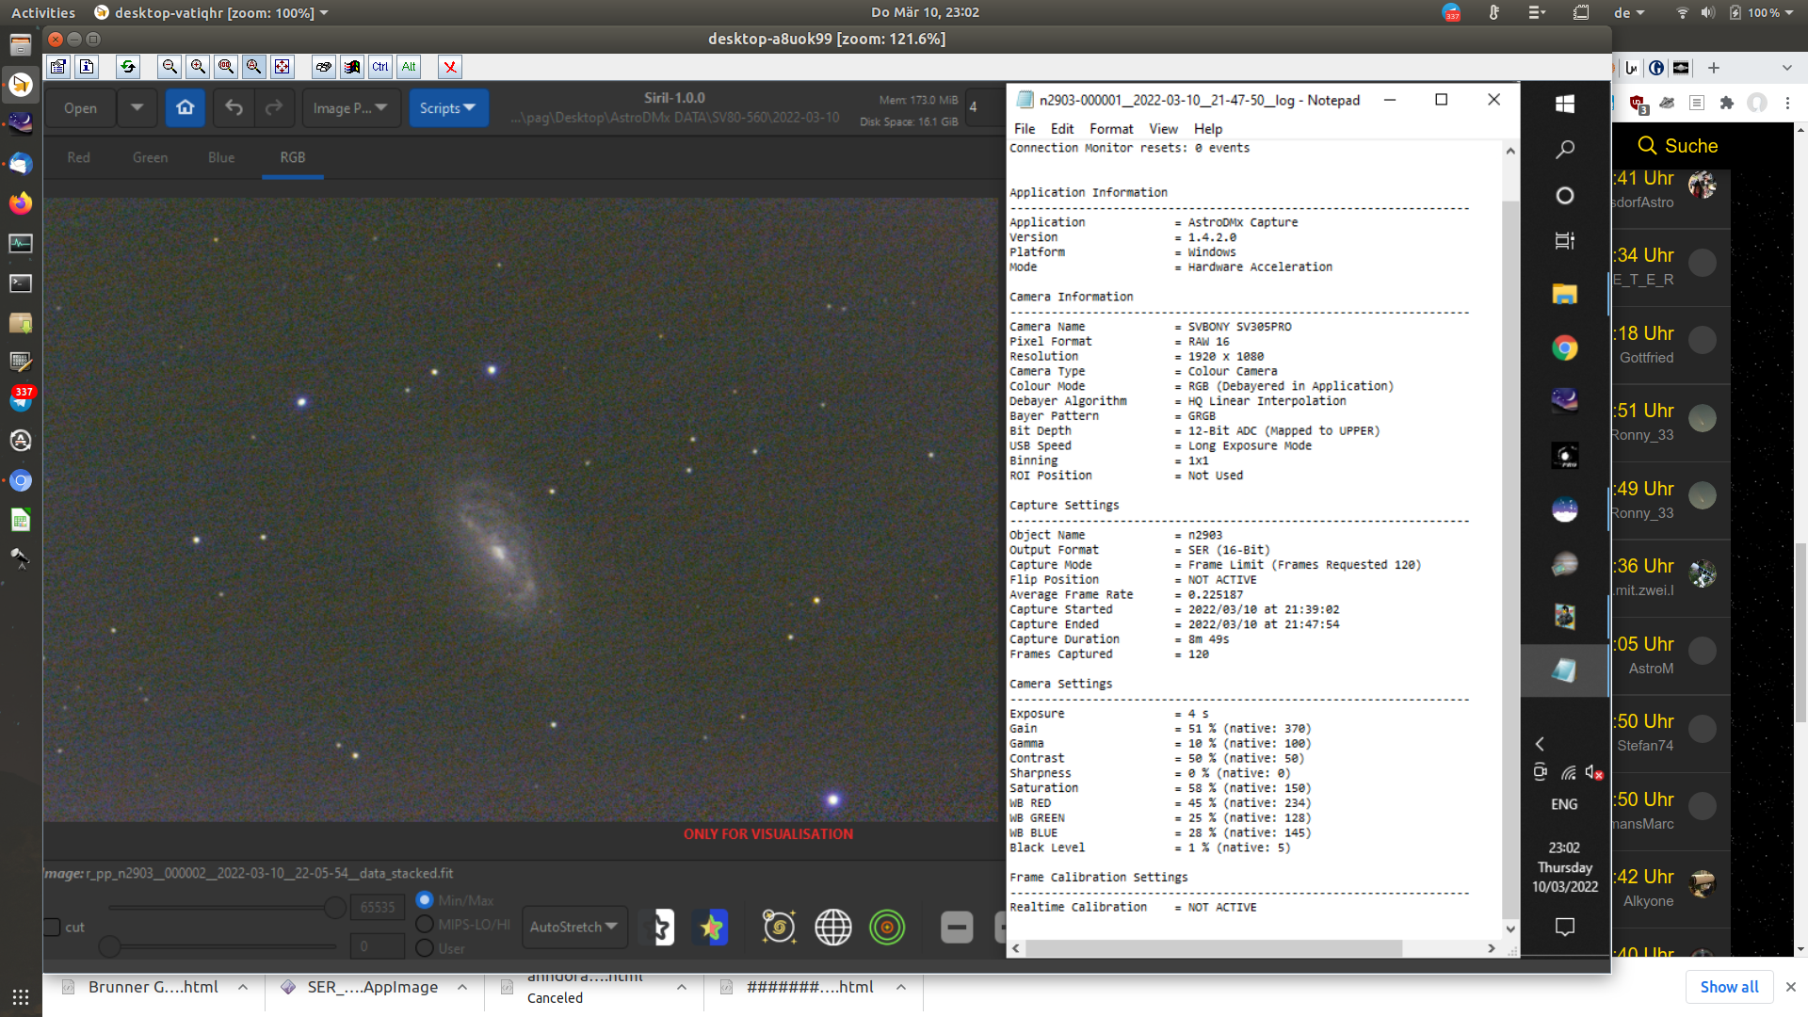Switch to the Red channel tab
1808x1017 pixels.
tap(79, 157)
